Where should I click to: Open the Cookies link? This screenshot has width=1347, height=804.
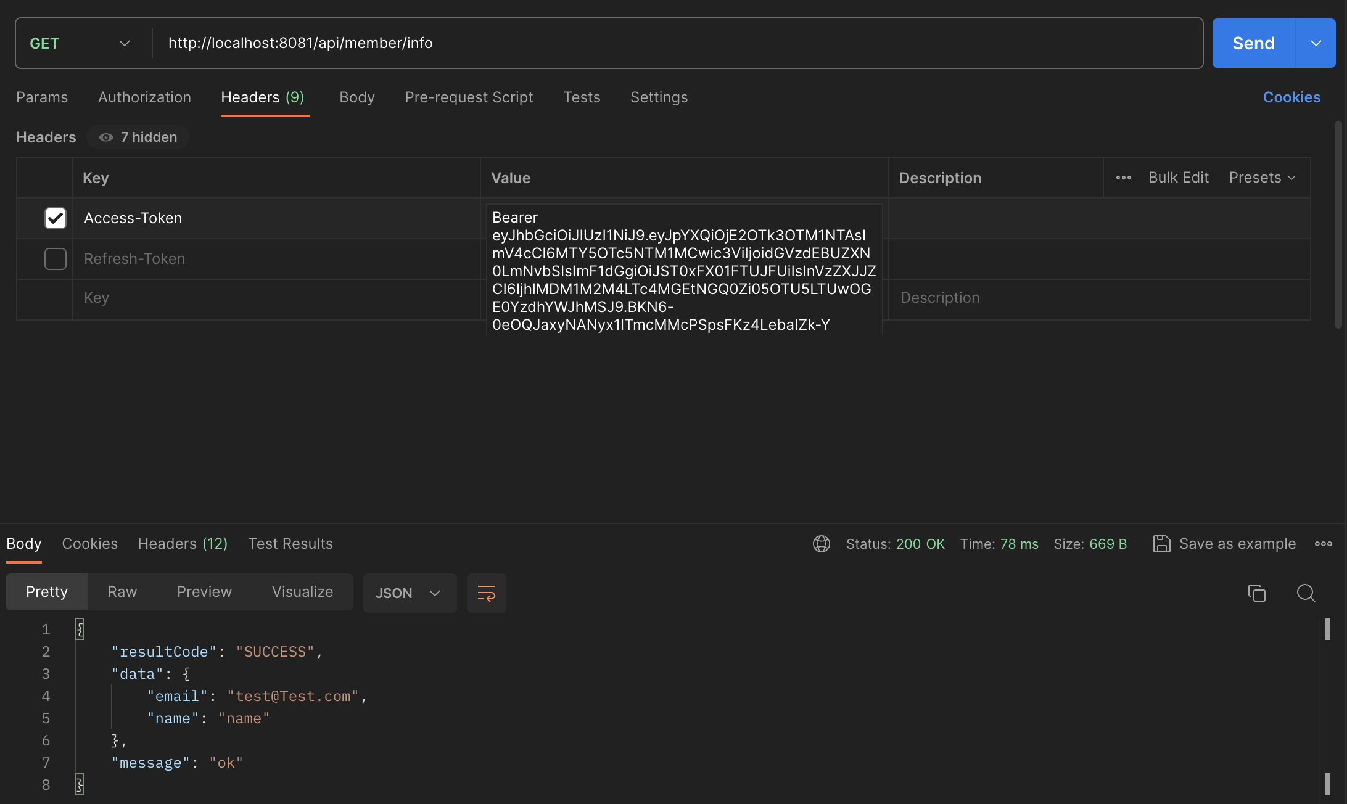coord(1291,97)
